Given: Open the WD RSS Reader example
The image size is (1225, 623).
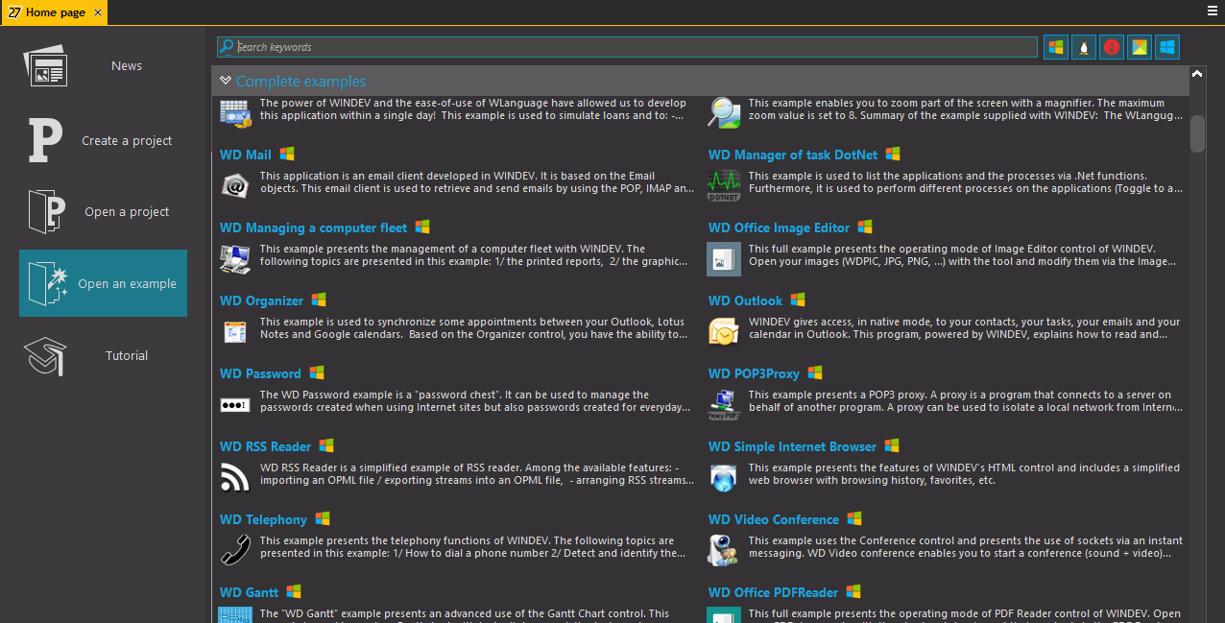Looking at the screenshot, I should 266,446.
